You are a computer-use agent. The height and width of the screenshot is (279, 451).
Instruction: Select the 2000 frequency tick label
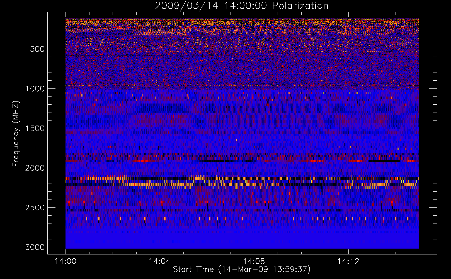click(35, 168)
